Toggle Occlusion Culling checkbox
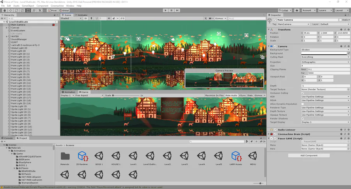The height and width of the screenshot is (189, 351). point(303,93)
